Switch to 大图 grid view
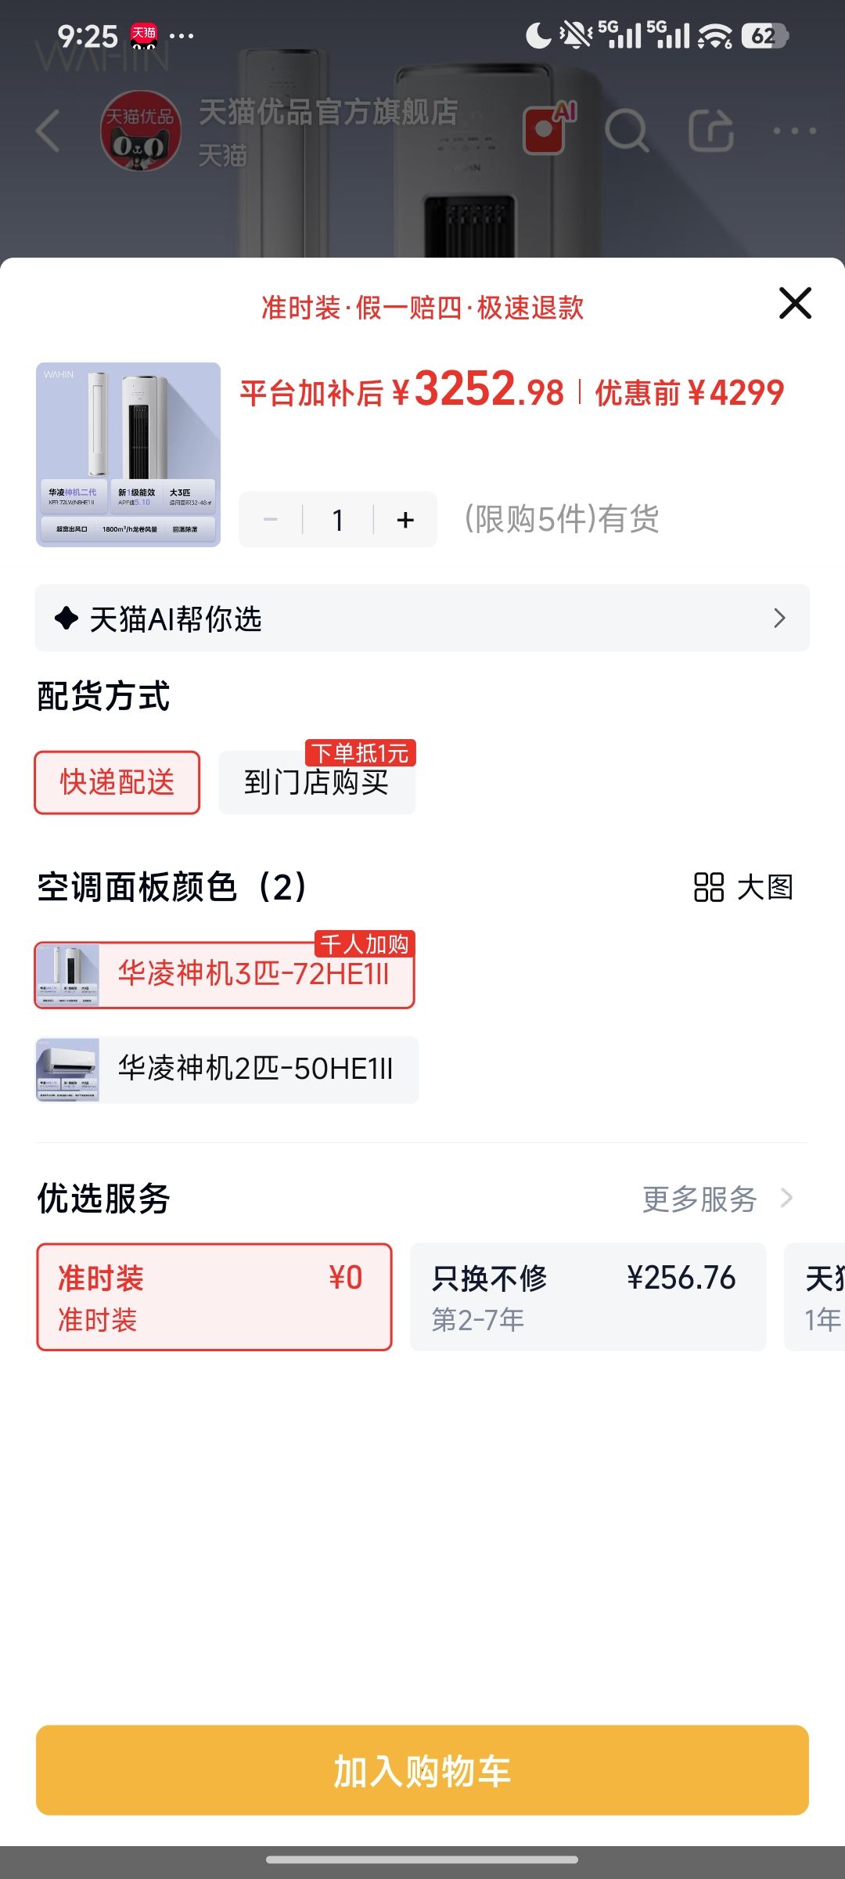 point(744,887)
